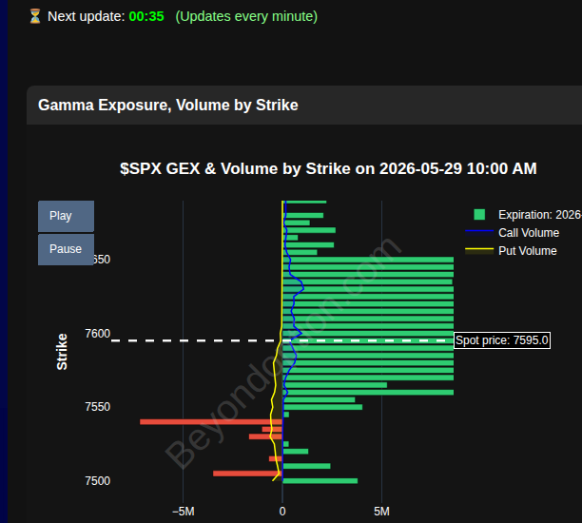Click the Play animation button

coord(66,216)
